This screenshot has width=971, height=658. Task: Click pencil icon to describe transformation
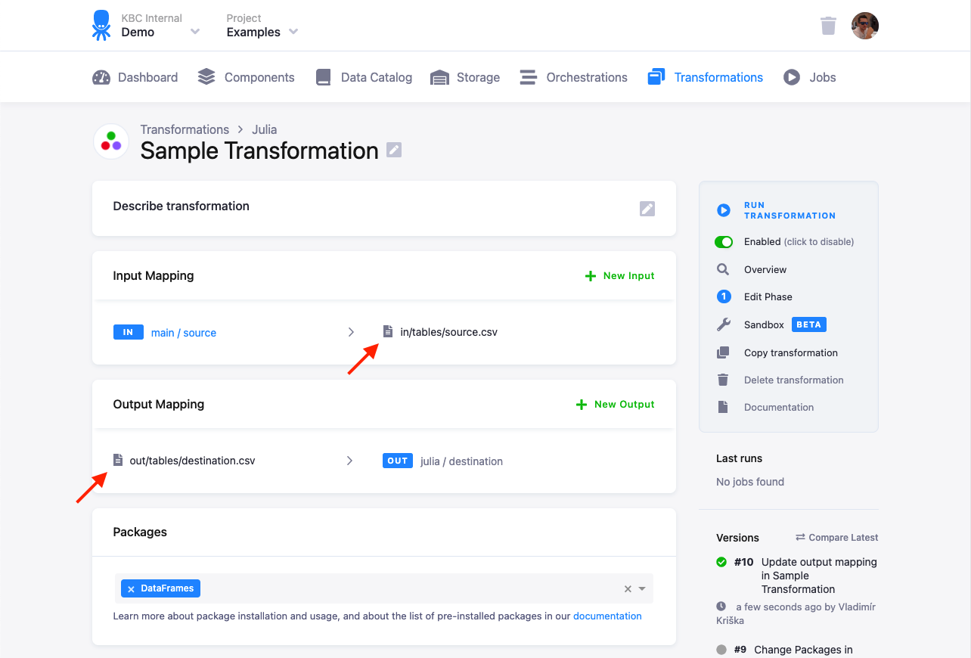tap(647, 209)
